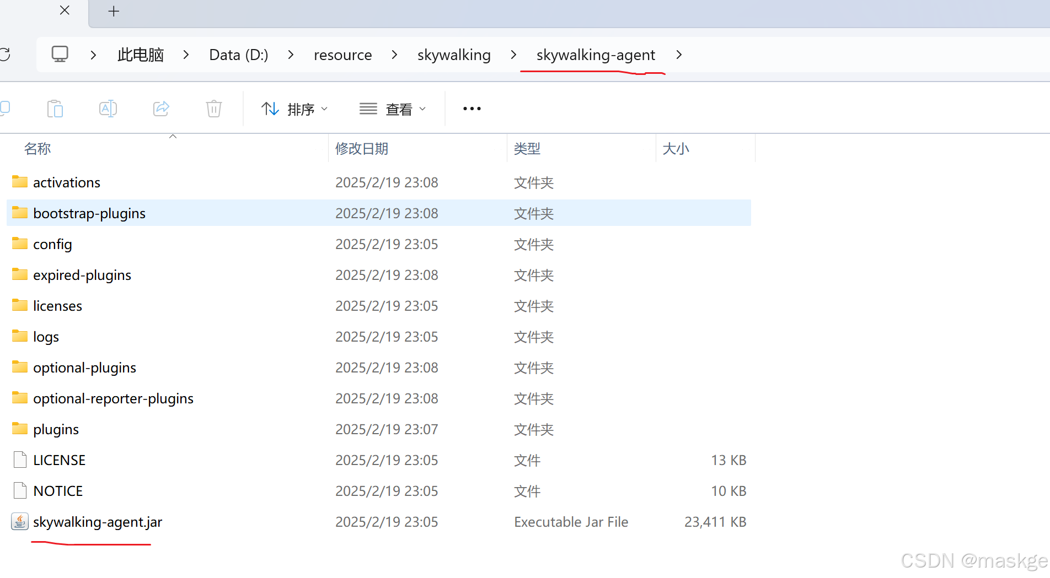Select skywalking-agent.jar file name

tap(98, 522)
